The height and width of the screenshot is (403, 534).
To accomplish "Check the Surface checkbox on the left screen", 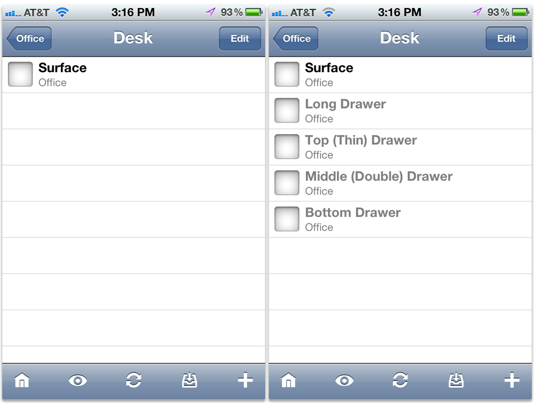I will tap(20, 74).
